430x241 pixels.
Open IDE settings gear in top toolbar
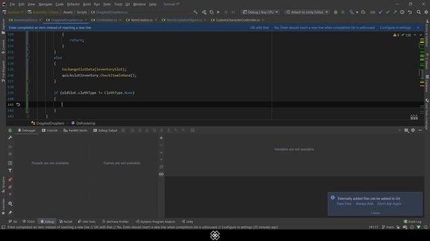[x=426, y=12]
